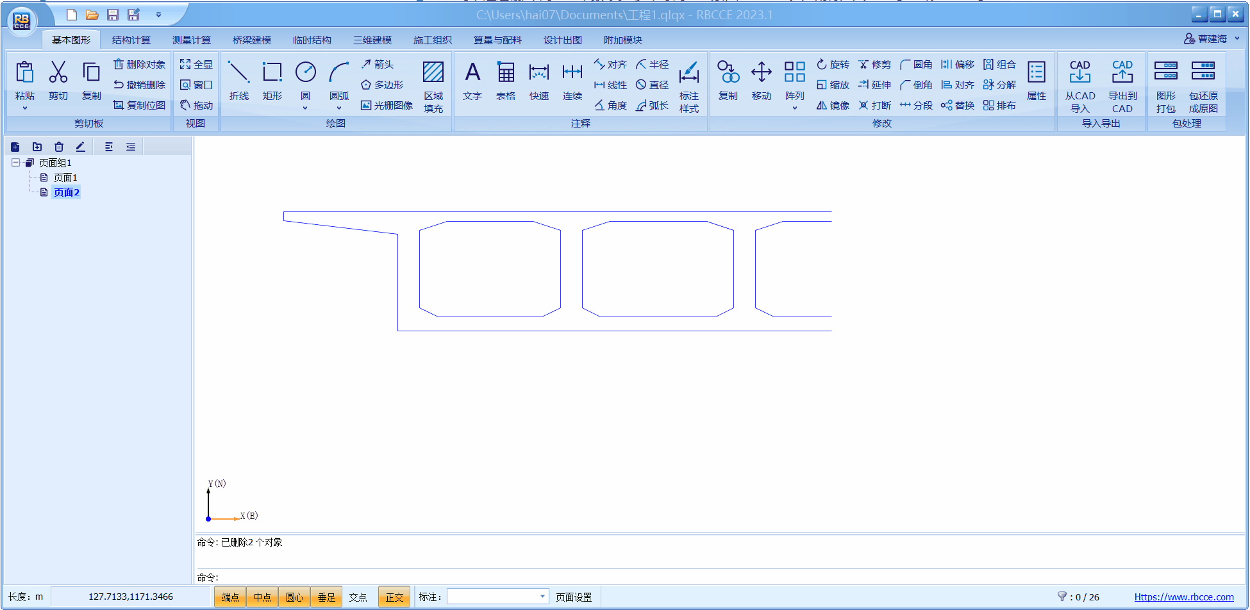
Task: Click the 页面设置 button
Action: tap(574, 597)
